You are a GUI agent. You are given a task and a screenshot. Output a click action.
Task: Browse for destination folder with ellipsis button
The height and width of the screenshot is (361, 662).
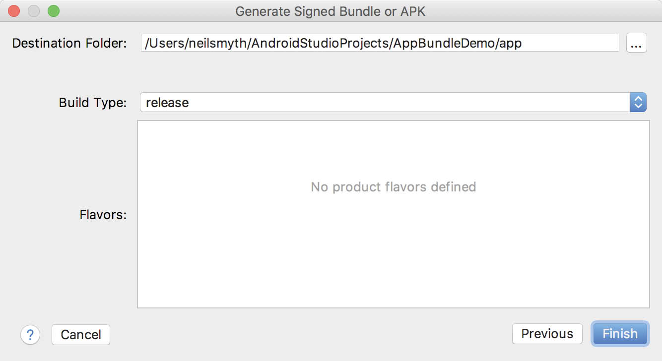637,43
